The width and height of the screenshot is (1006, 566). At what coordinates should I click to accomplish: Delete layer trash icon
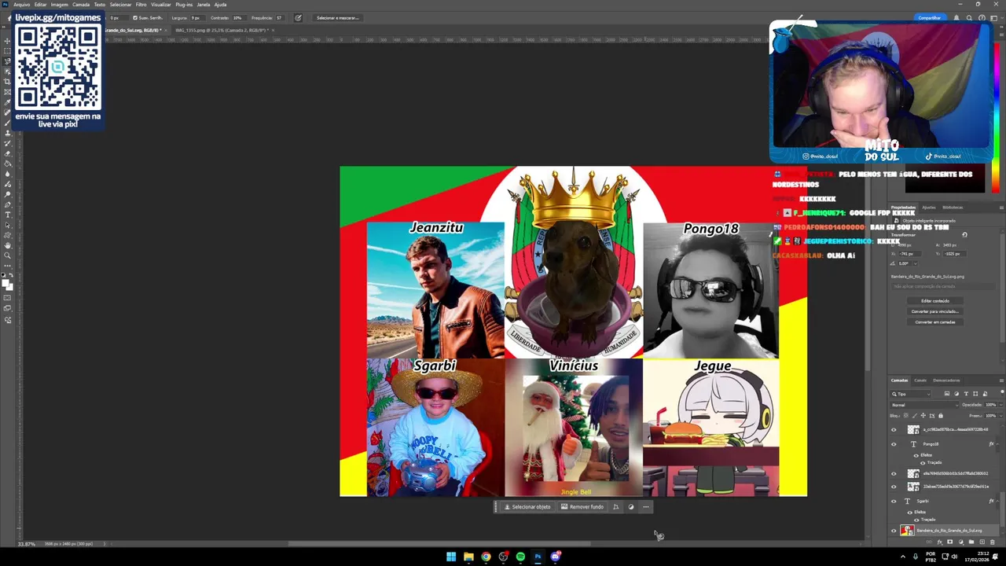(993, 542)
